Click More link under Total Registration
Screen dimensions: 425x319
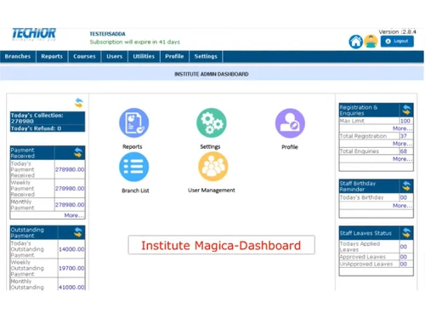(x=402, y=144)
